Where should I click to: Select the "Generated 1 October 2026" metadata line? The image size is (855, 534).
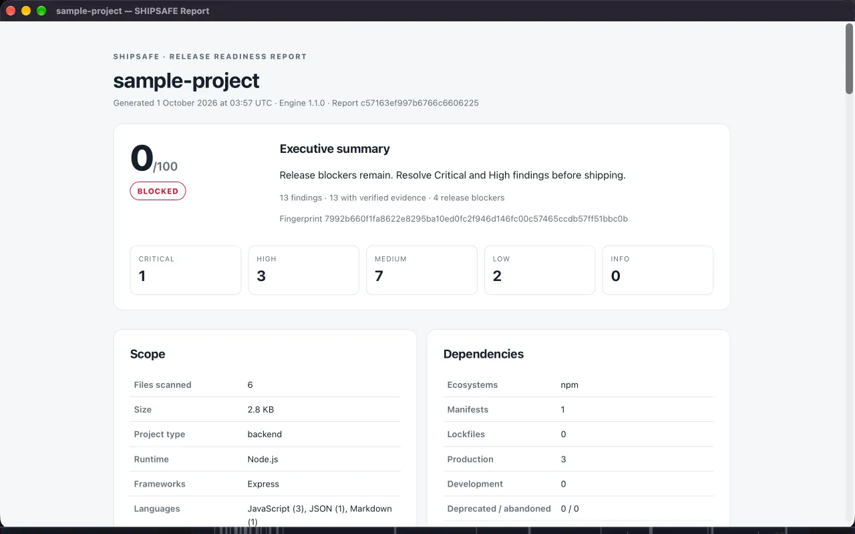pos(296,103)
